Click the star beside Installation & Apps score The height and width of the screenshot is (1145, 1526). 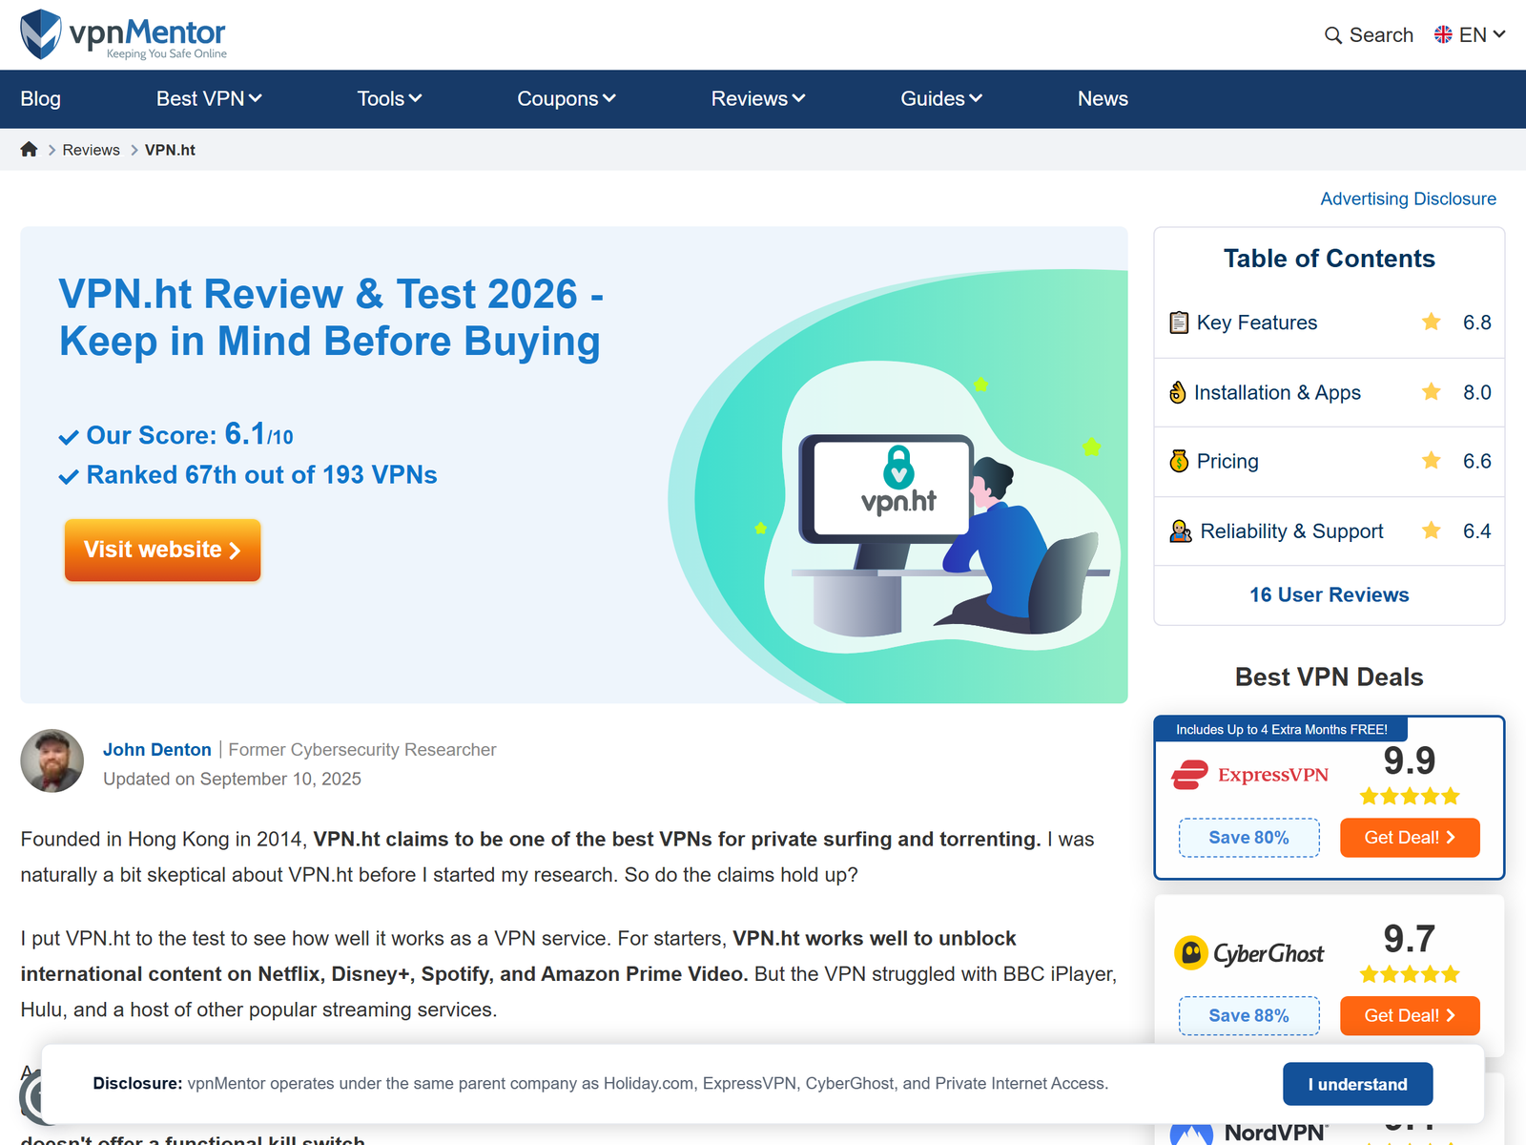[x=1432, y=391]
